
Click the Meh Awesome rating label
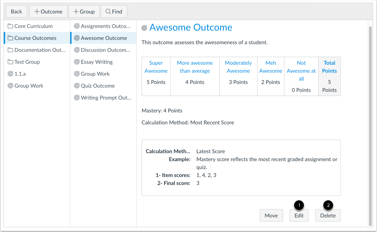tap(271, 67)
